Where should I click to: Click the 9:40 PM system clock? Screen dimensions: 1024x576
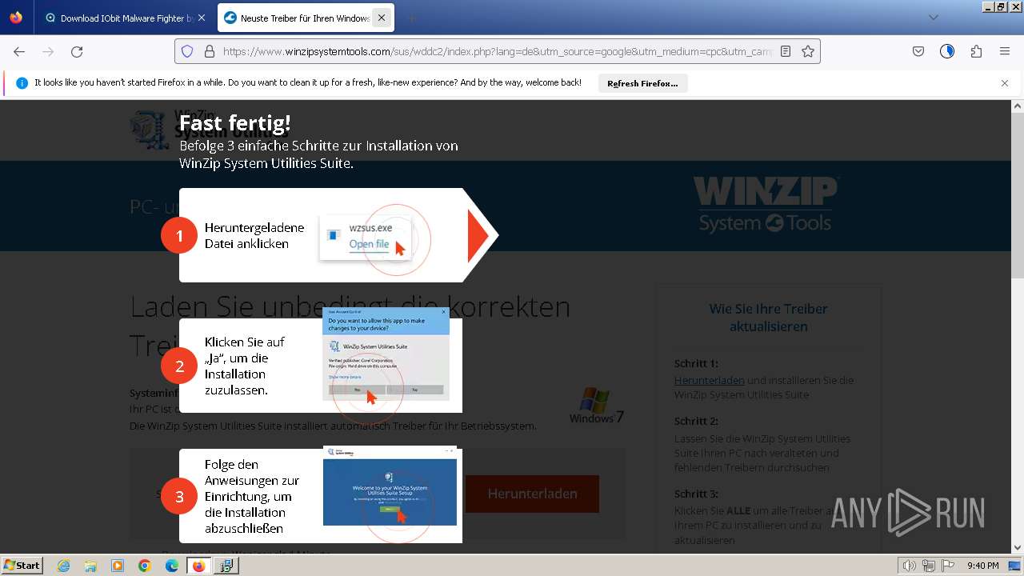click(x=982, y=566)
